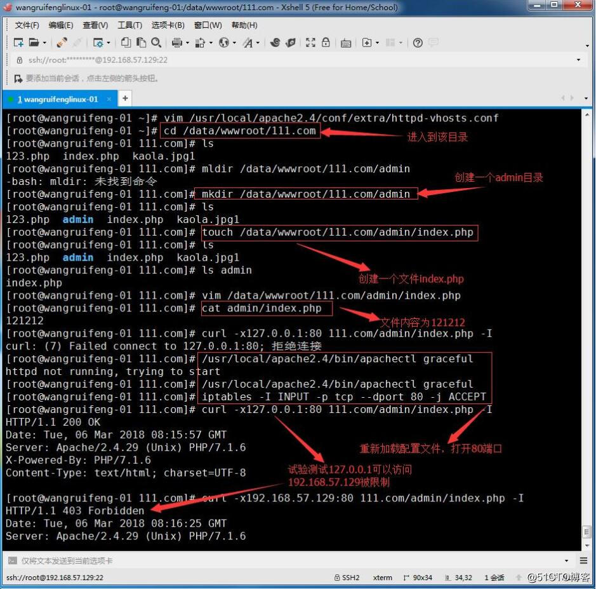Click the Find magnifier icon
596x589 pixels.
156,43
